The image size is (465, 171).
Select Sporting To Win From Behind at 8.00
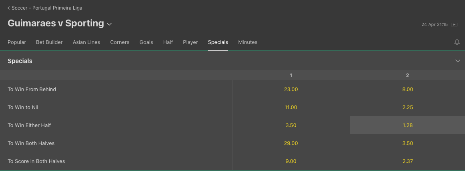pos(407,89)
